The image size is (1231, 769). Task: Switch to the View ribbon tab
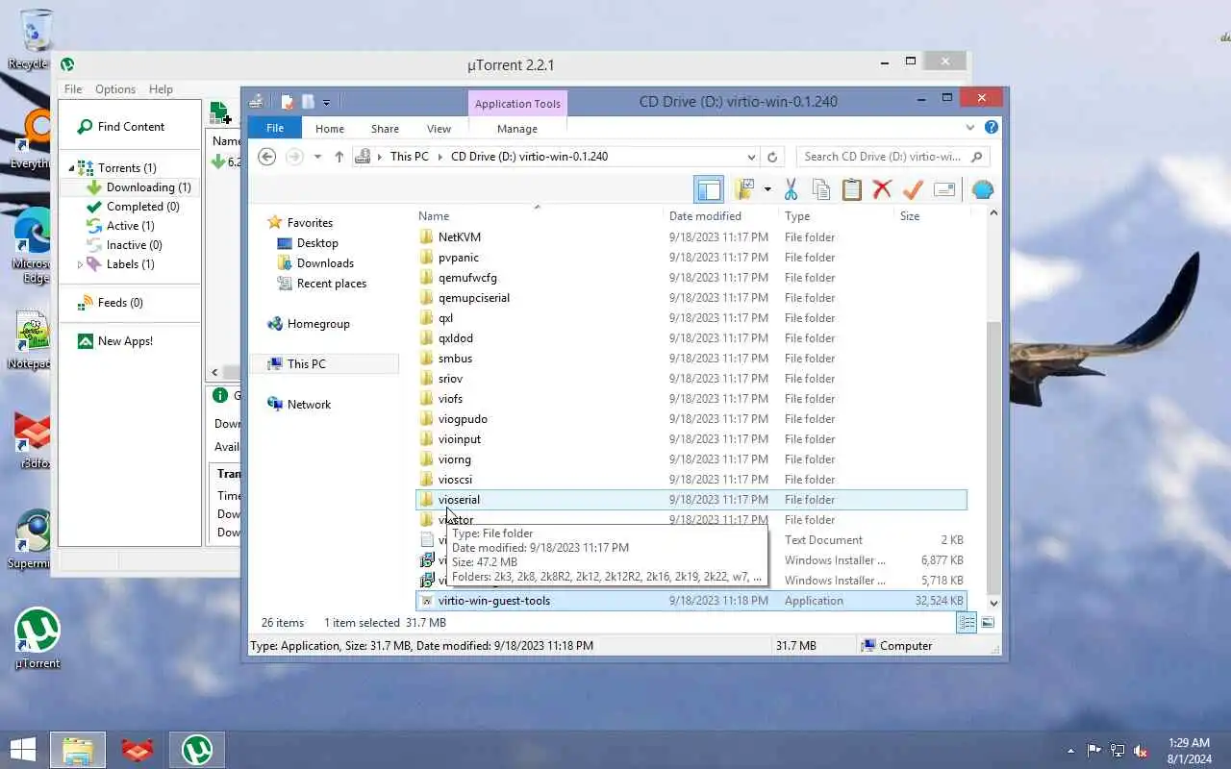point(439,129)
